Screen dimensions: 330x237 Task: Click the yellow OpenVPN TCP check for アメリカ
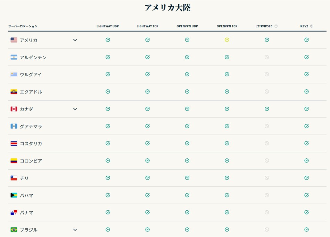click(227, 40)
